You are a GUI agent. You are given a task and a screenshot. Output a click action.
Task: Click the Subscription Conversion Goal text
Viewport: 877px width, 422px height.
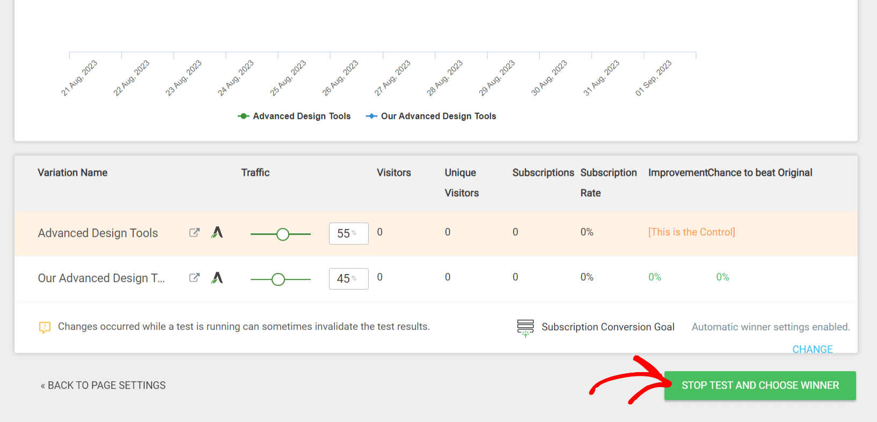608,327
